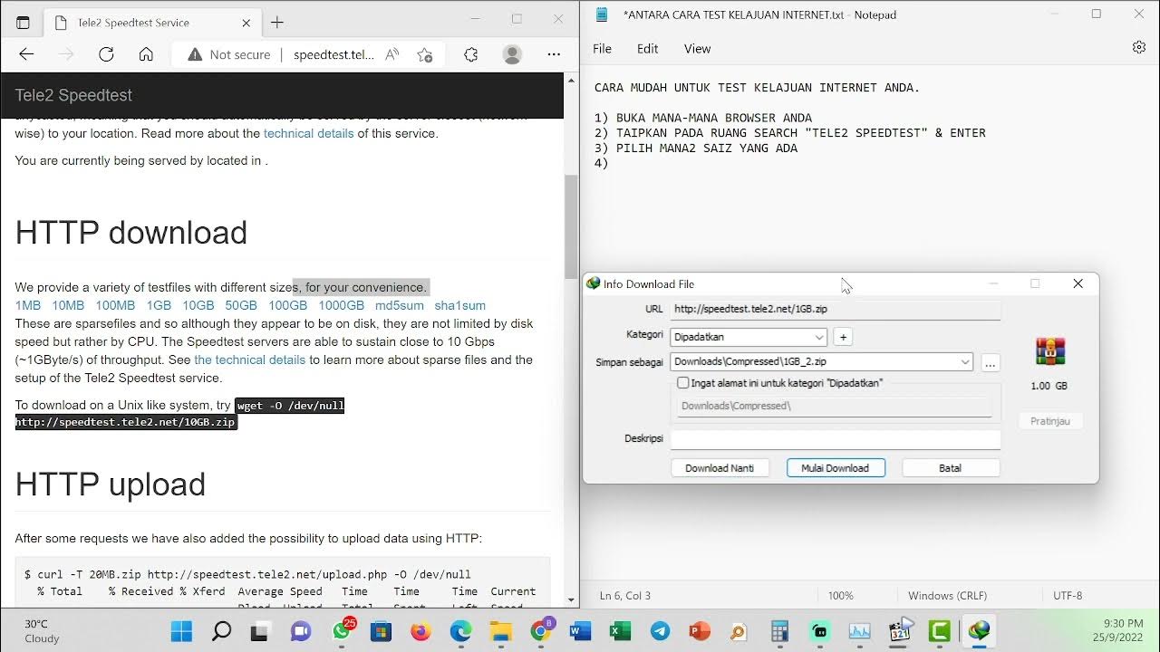Add this page to favorites
Image resolution: width=1160 pixels, height=652 pixels.
click(x=424, y=55)
